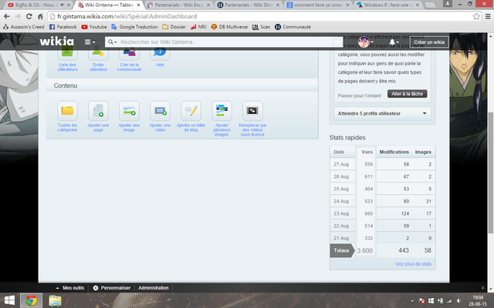This screenshot has height=308, width=494.
Task: Open the Aide help icon
Action: point(160,55)
